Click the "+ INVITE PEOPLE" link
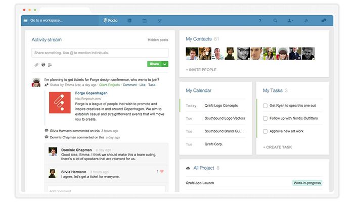This screenshot has width=354, height=202. click(x=201, y=70)
